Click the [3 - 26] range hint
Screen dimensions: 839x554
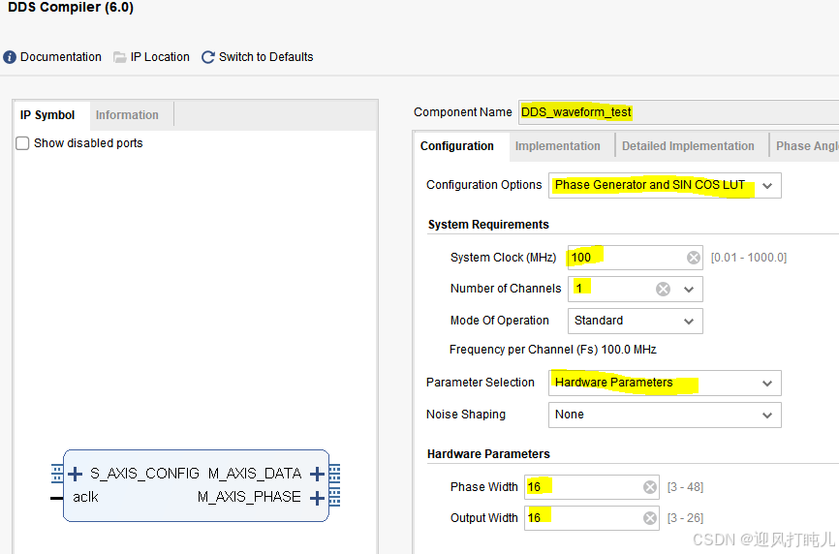coord(685,518)
